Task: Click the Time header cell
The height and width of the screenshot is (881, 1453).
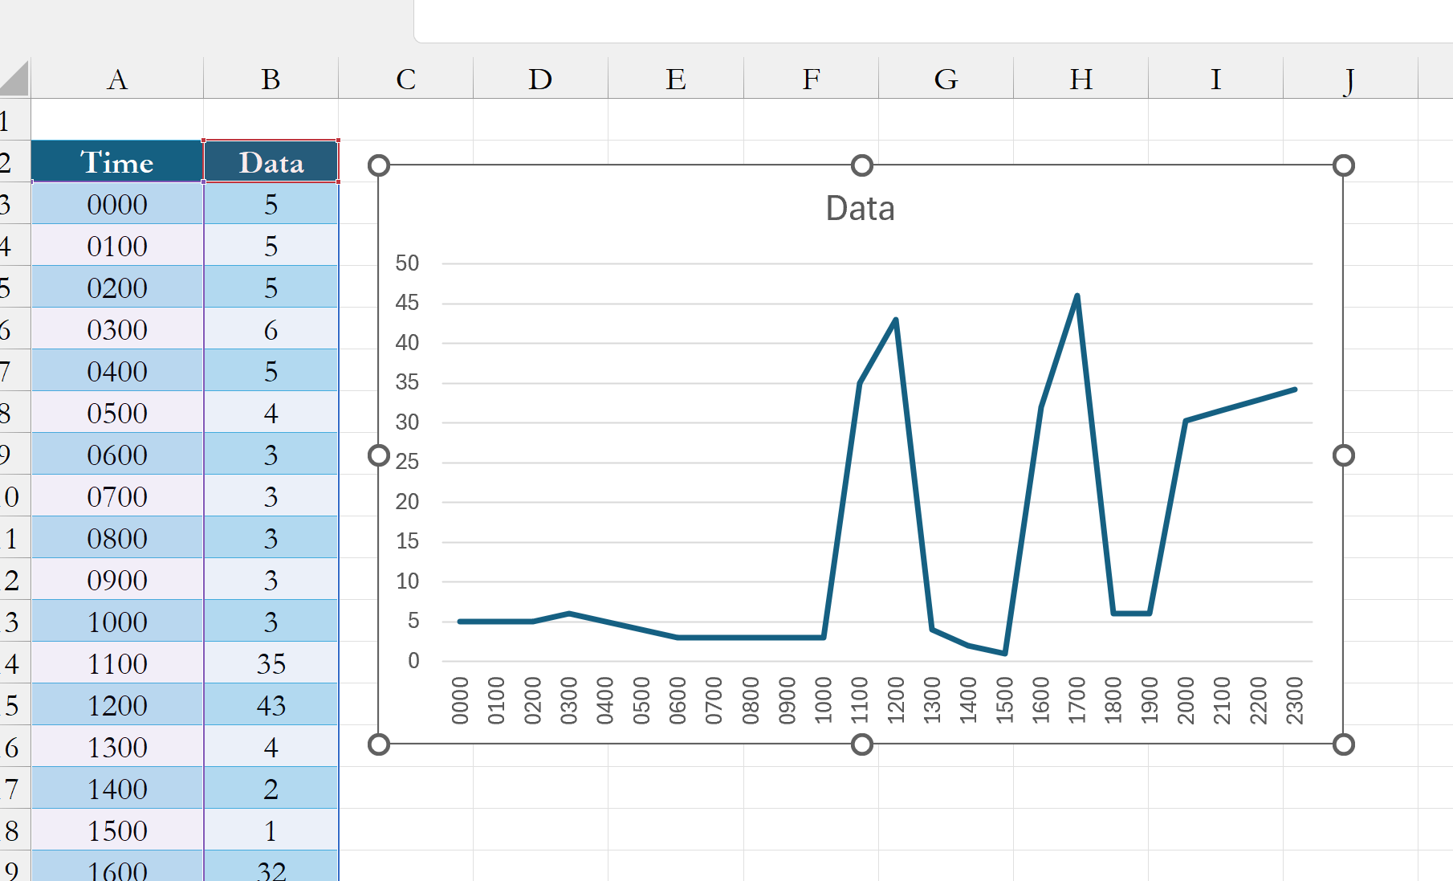Action: click(x=117, y=161)
